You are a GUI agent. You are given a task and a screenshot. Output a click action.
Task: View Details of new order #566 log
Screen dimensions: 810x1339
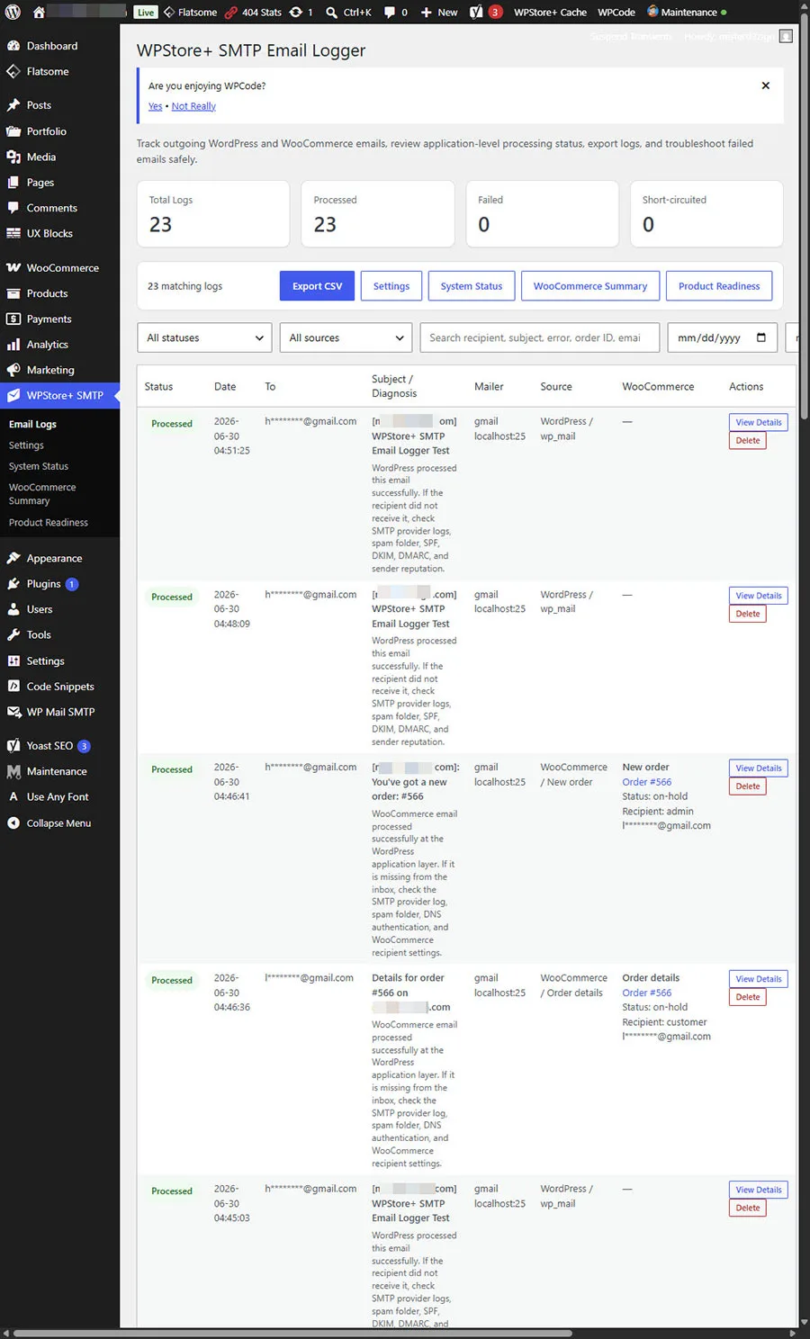(759, 768)
